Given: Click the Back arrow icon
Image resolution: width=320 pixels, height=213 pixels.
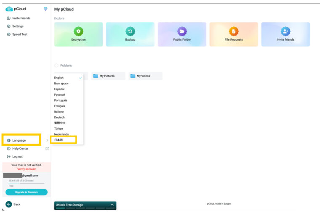Looking at the screenshot, I should [8, 204].
